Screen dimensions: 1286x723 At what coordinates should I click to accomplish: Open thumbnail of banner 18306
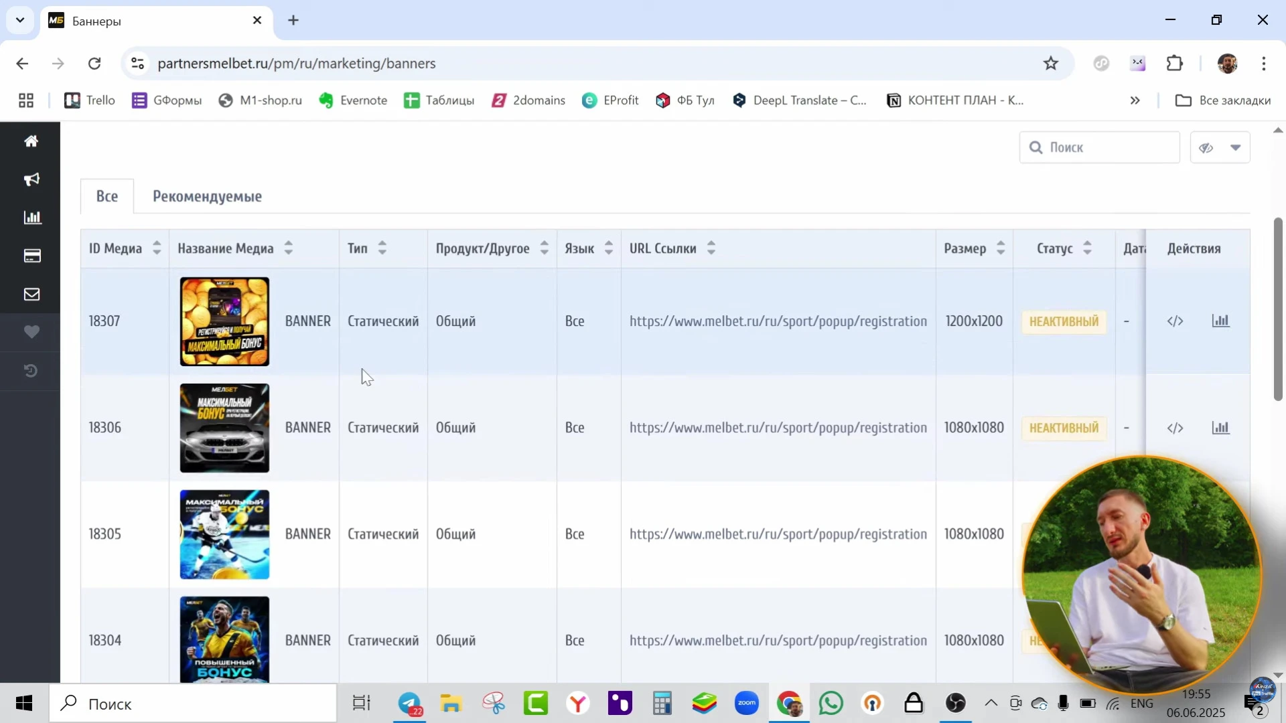224,428
